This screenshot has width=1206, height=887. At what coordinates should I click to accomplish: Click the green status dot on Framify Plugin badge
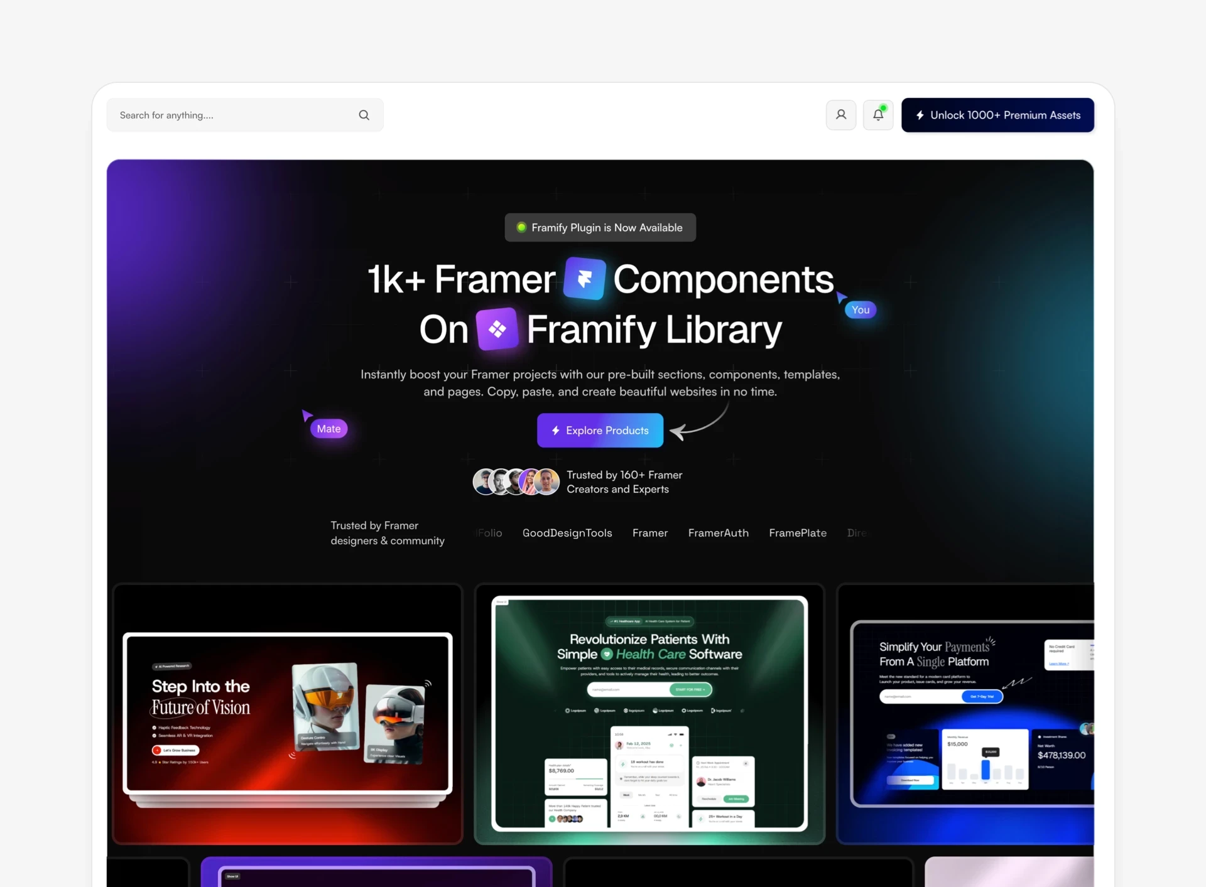tap(521, 227)
